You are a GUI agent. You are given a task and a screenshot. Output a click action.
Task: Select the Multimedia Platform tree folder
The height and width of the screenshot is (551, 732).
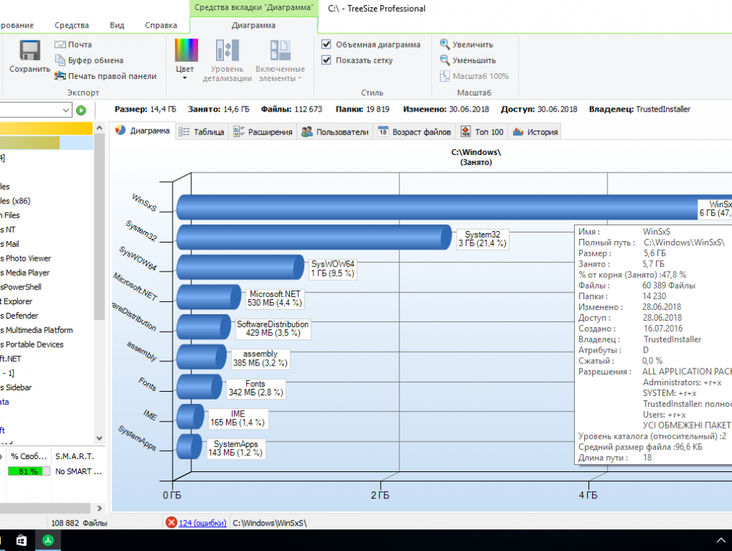[36, 330]
